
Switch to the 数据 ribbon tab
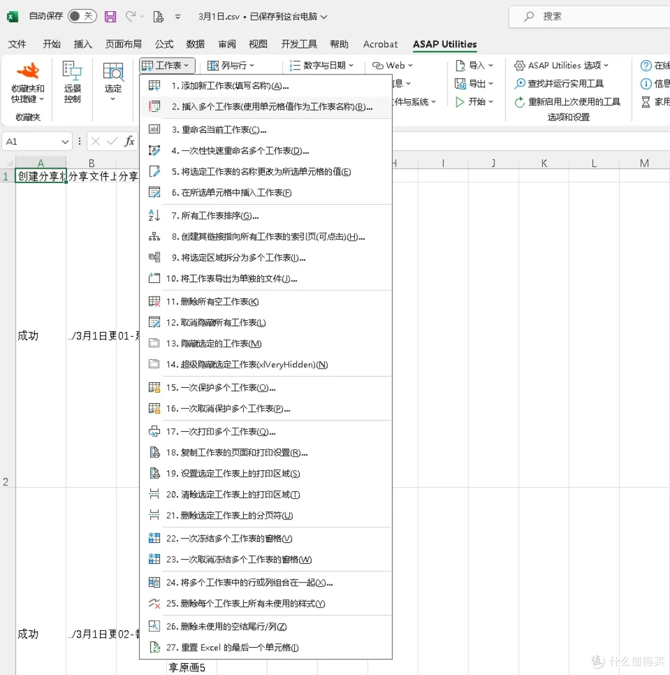pos(195,44)
